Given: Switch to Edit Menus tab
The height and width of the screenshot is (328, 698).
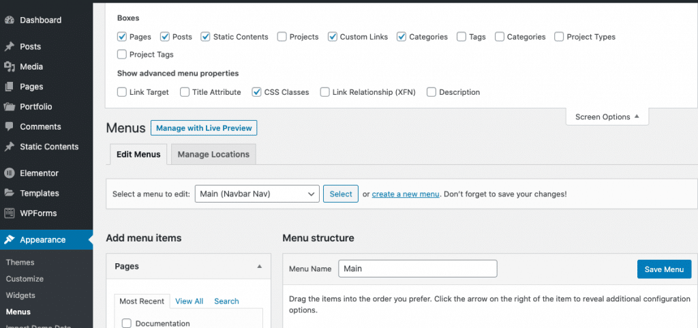Looking at the screenshot, I should pyautogui.click(x=138, y=154).
